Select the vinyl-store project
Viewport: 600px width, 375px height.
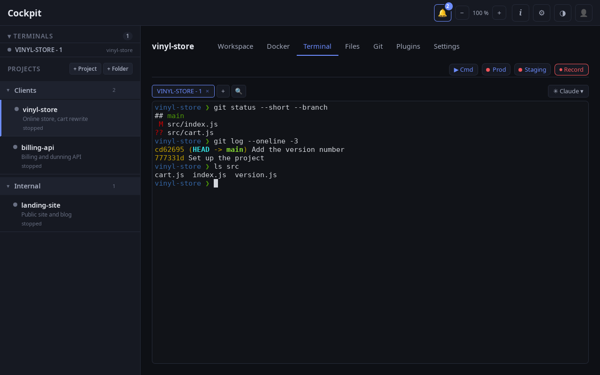tap(70, 118)
